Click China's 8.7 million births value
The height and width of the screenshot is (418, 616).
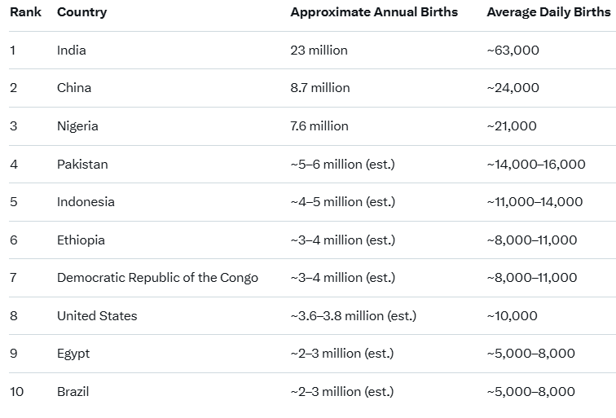[x=320, y=88]
